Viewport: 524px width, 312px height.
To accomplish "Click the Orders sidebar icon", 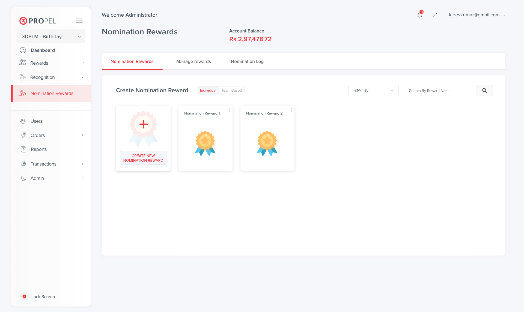I will click(x=23, y=135).
